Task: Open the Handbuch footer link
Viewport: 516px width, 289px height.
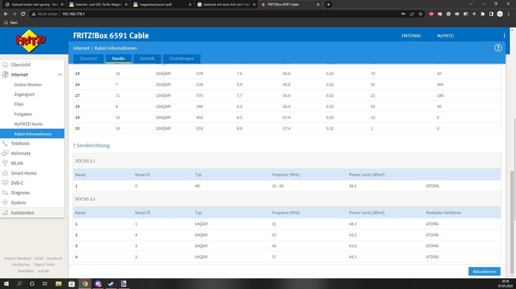Action: coord(54,259)
